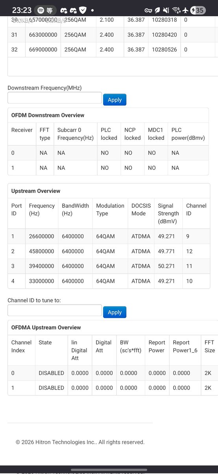Select the NCP locked column header
Image resolution: width=218 pixels, height=474 pixels.
click(x=133, y=134)
